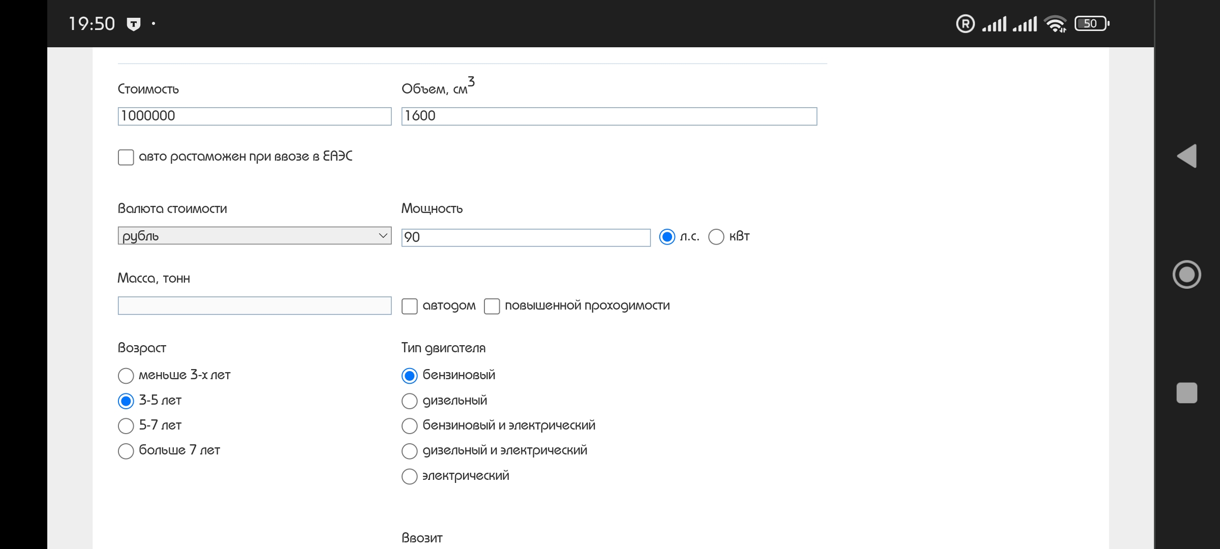This screenshot has width=1220, height=549.
Task: Tap the recent apps square button
Action: click(x=1186, y=393)
